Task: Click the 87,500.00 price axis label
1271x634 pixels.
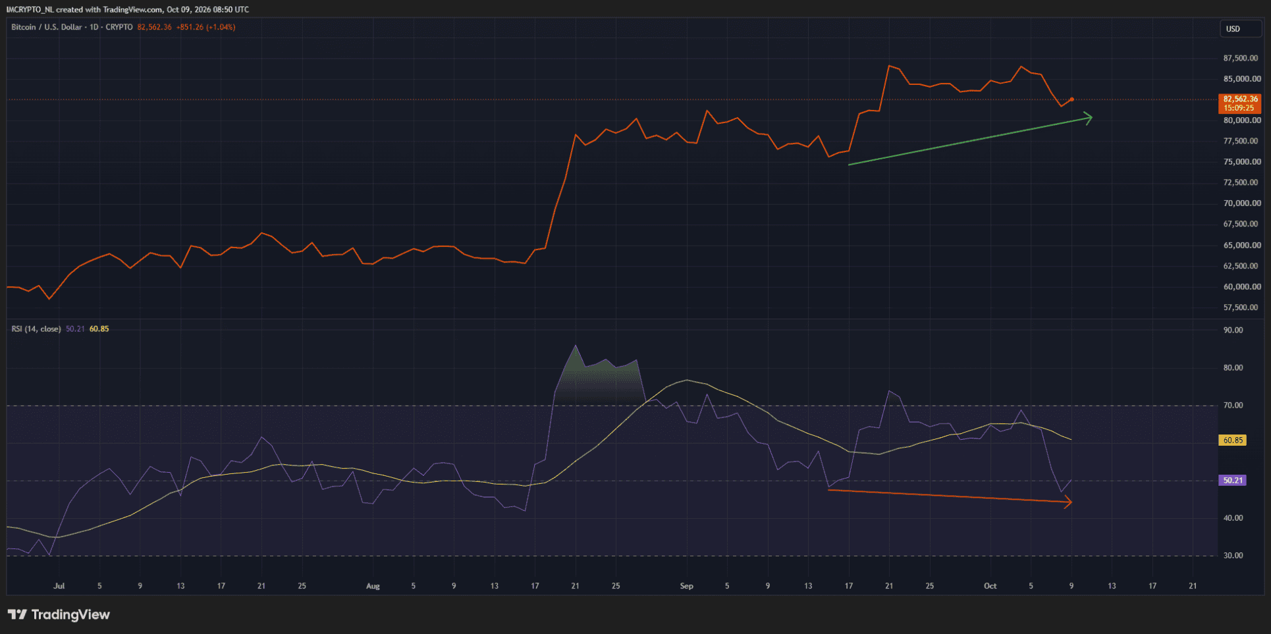Action: pos(1241,58)
